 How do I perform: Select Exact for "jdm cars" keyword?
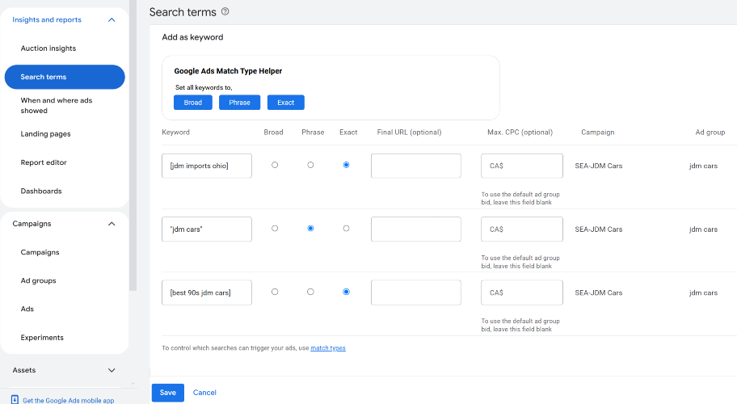pyautogui.click(x=347, y=229)
